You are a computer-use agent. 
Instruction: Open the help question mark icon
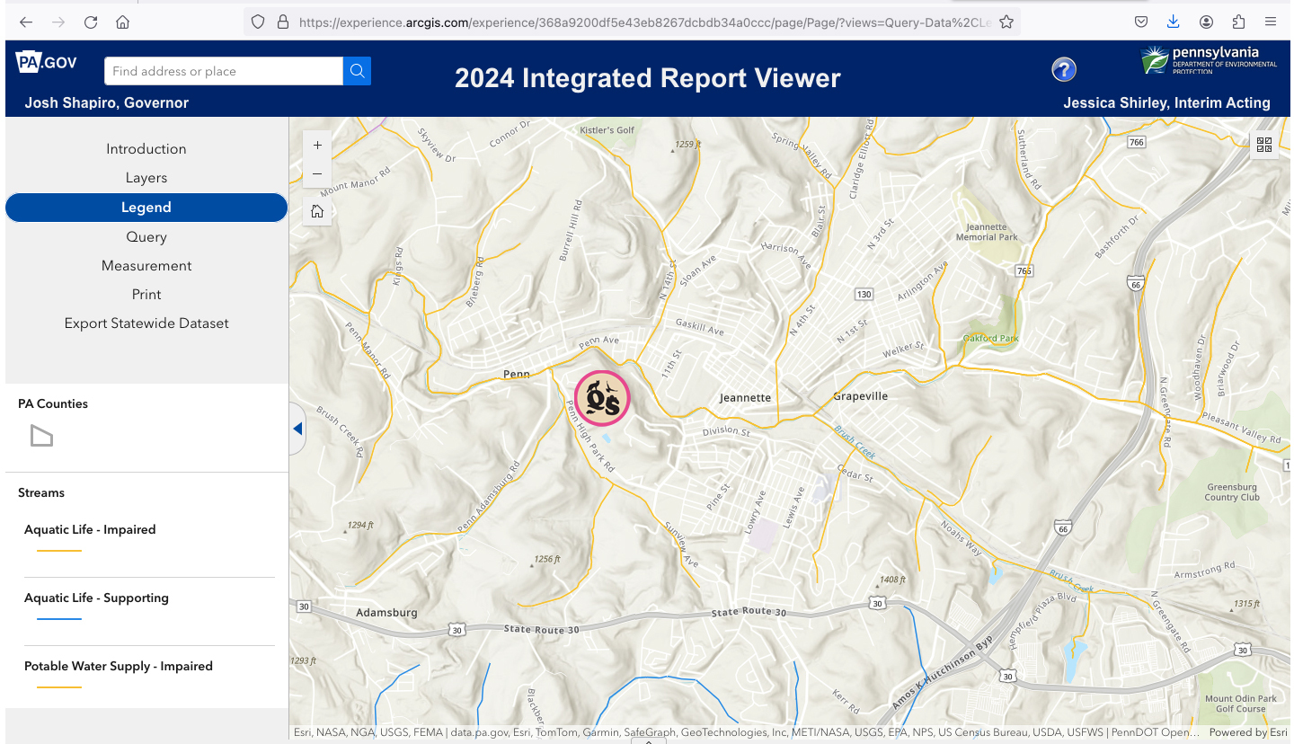(1064, 69)
